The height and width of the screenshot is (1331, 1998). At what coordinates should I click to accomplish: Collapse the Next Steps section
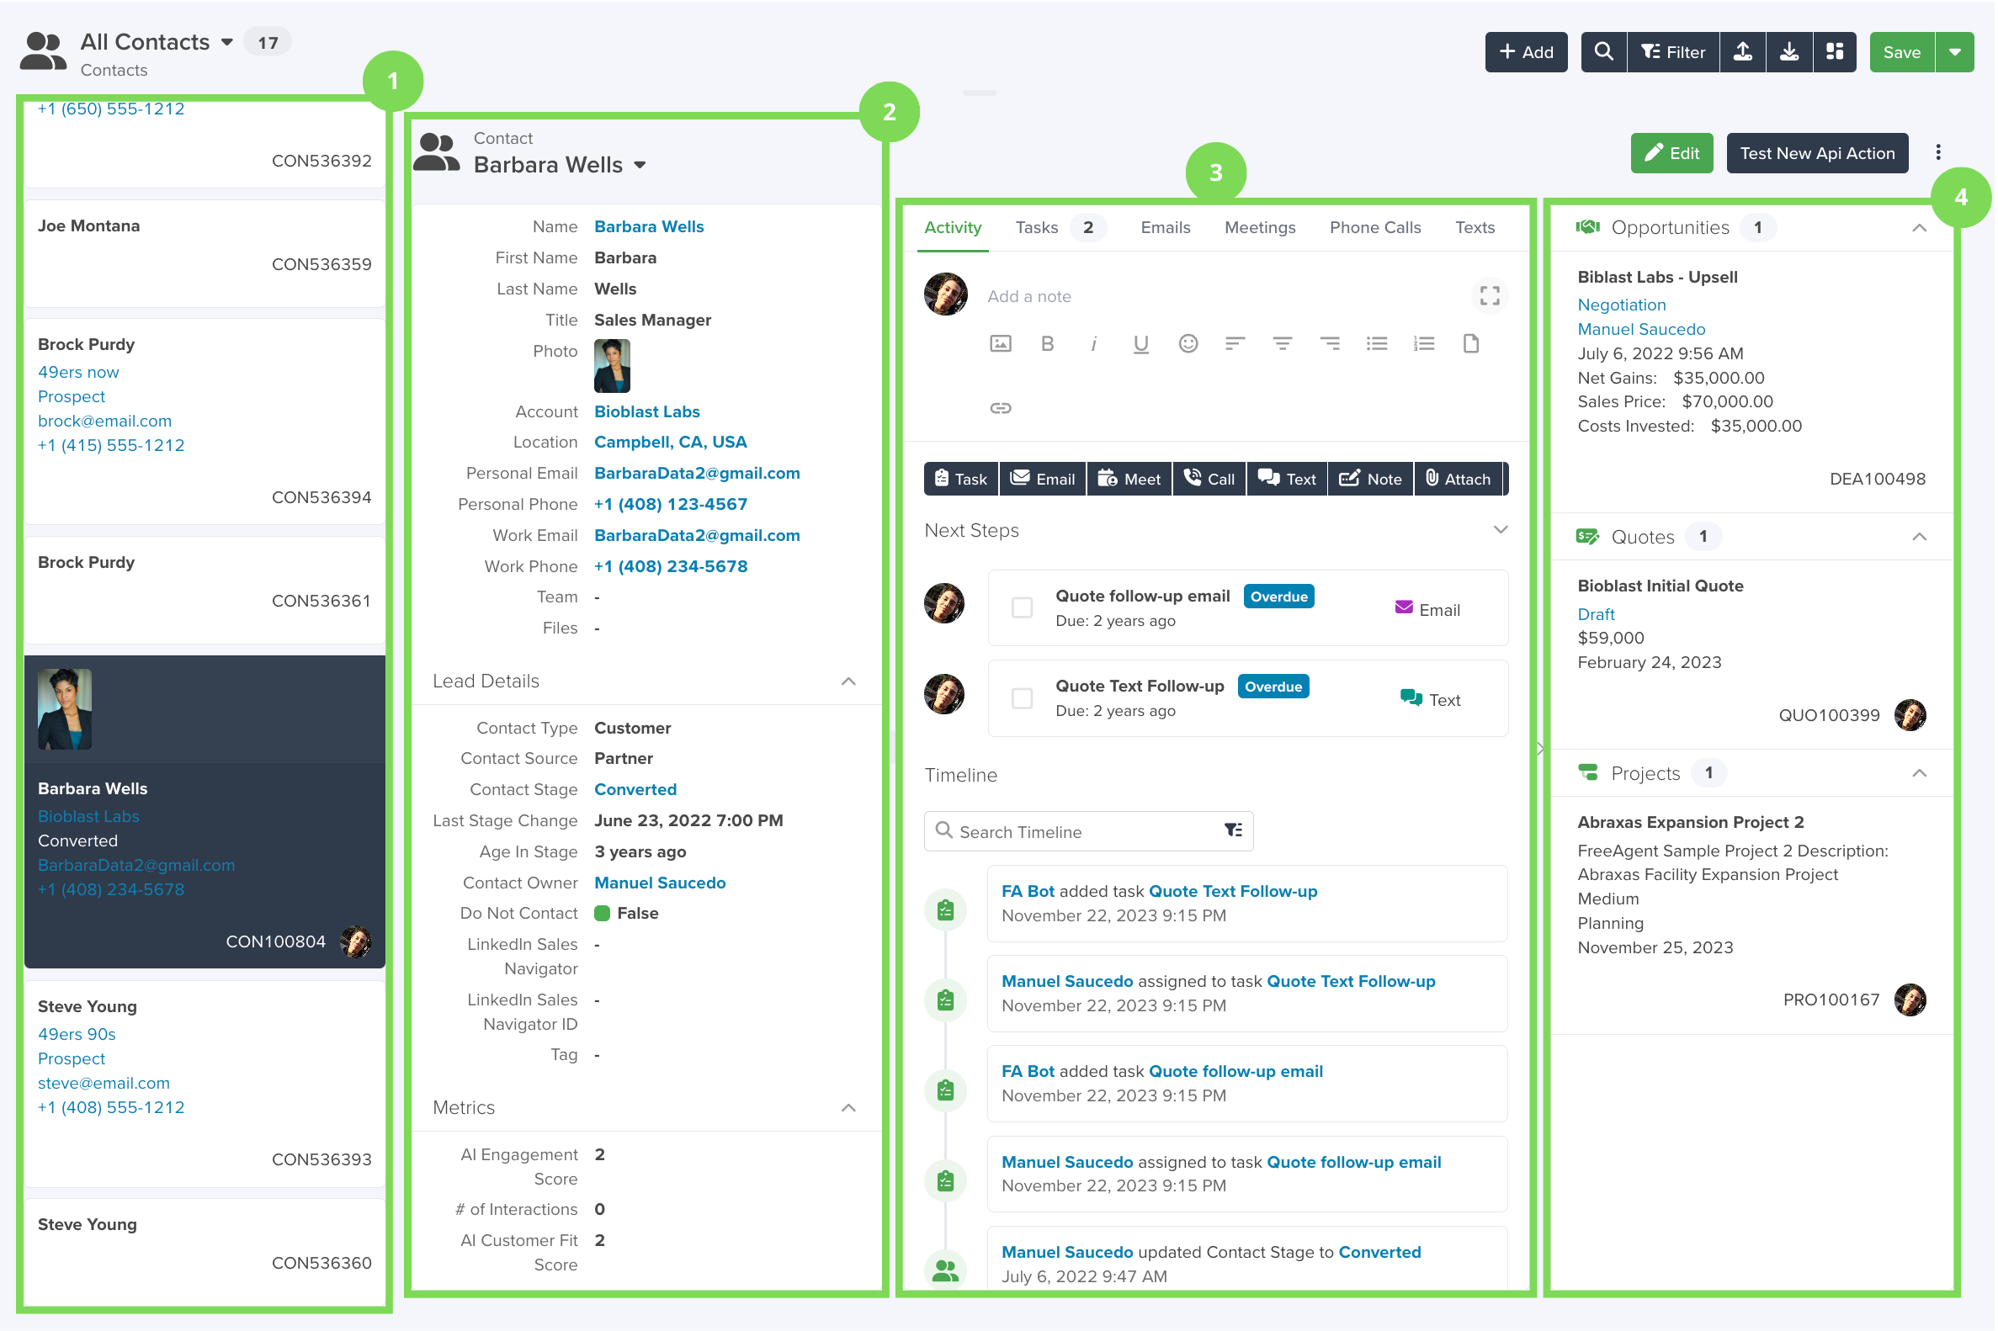(1500, 530)
